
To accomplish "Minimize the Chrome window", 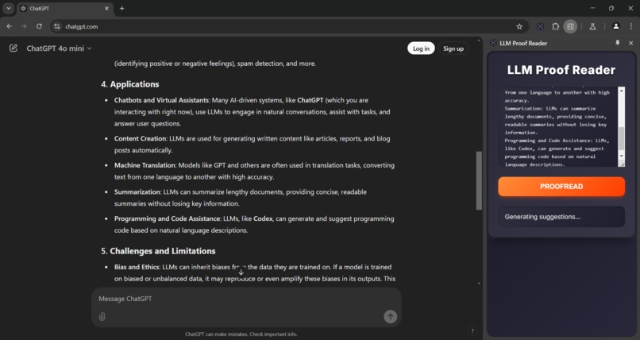I will coord(592,8).
